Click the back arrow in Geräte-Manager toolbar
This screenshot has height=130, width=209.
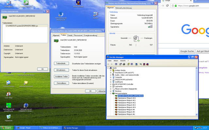click(108, 64)
